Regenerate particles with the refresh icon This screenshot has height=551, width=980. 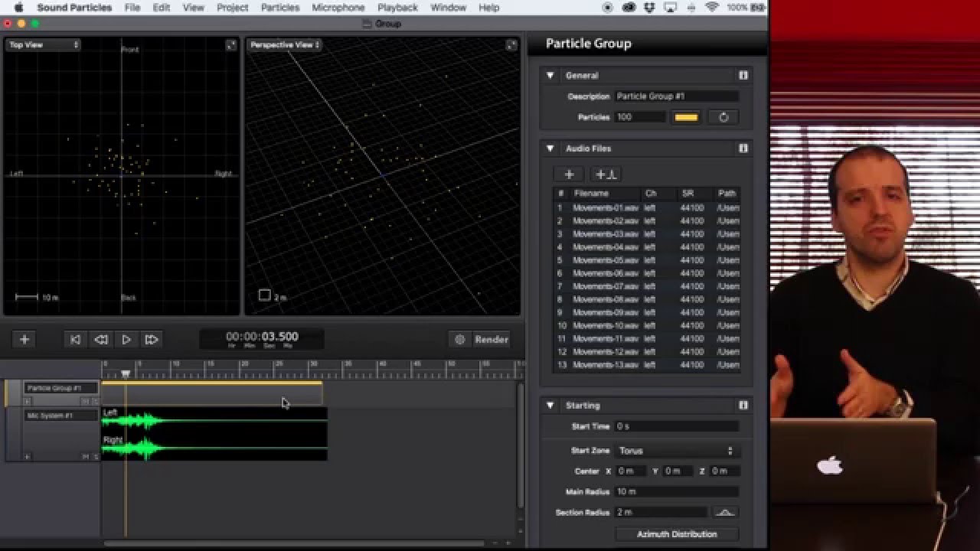[x=724, y=117]
